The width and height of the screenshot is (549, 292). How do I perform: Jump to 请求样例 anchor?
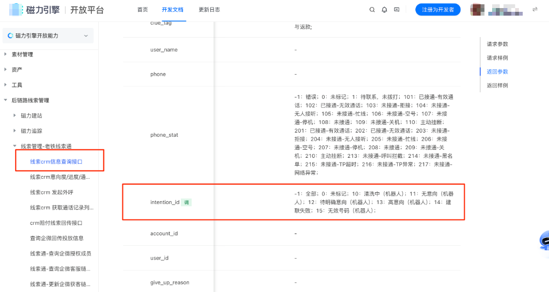click(x=497, y=58)
